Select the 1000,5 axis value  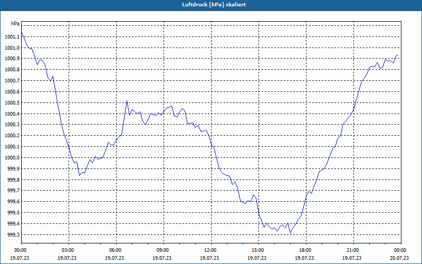pos(12,103)
